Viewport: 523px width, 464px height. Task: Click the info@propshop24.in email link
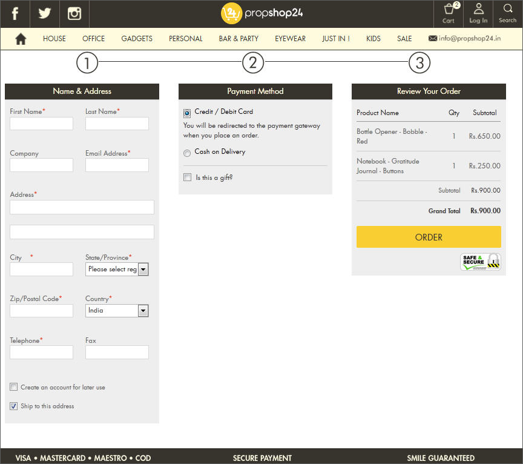pos(464,39)
